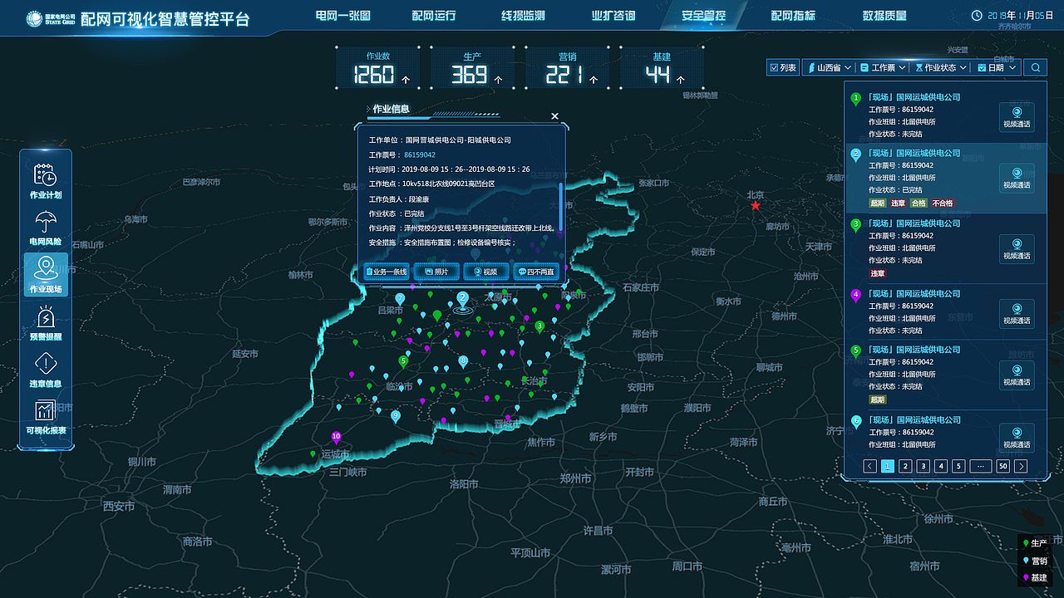Viewport: 1064px width, 598px height.
Task: Click 四不两直 button in popup
Action: click(x=536, y=272)
